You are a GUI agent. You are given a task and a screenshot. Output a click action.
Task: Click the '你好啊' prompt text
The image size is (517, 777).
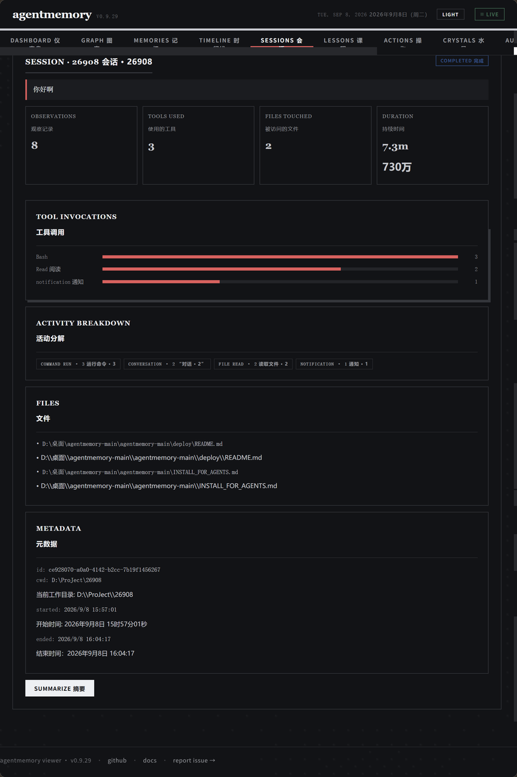point(43,89)
